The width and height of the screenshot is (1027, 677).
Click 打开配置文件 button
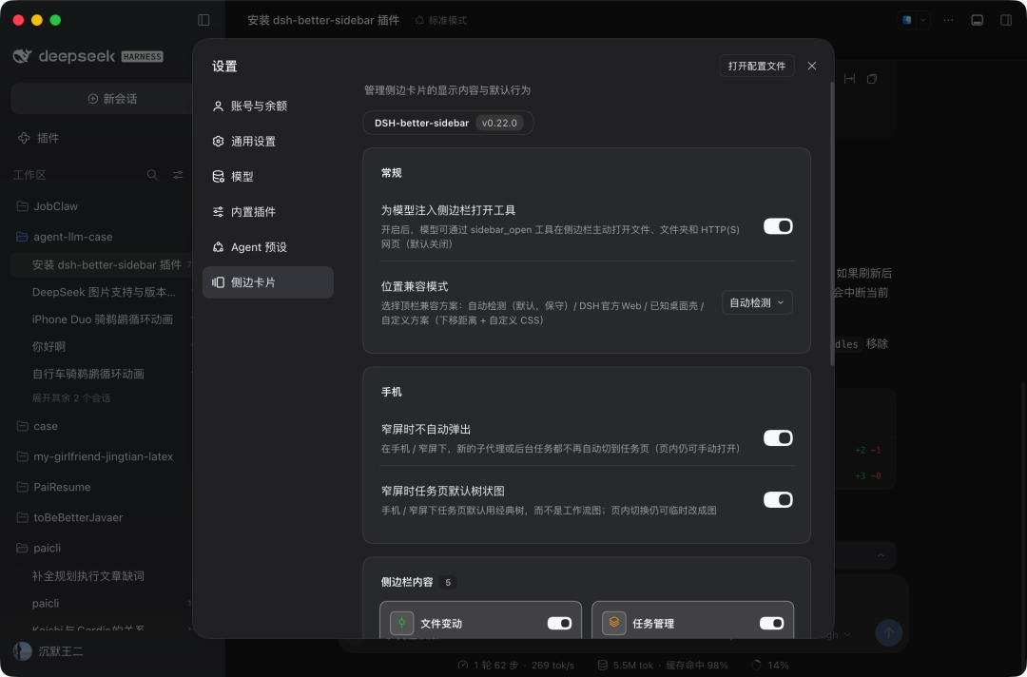click(757, 67)
